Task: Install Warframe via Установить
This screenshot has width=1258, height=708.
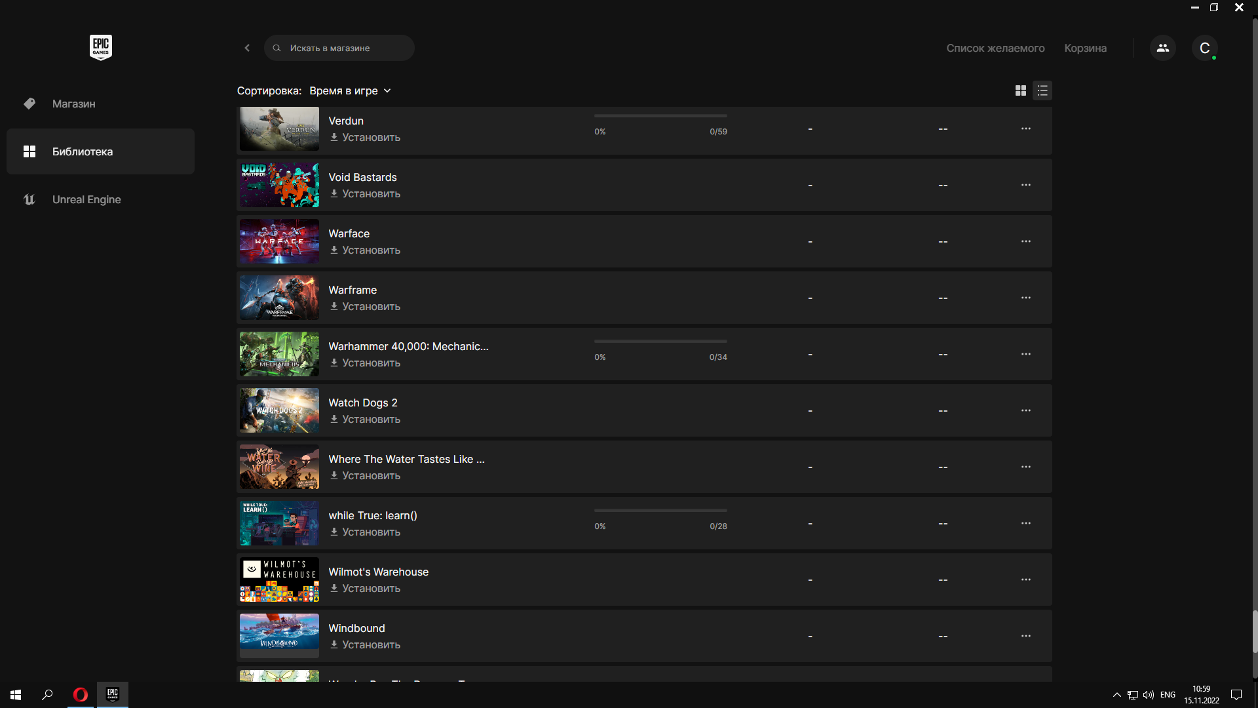Action: [365, 307]
